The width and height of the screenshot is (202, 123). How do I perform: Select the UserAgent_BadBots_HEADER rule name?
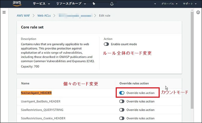pyautogui.click(x=41, y=101)
